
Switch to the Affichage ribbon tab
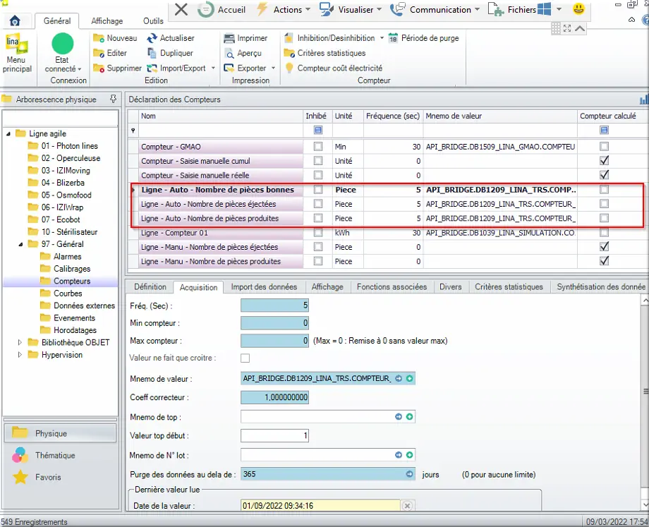click(107, 20)
